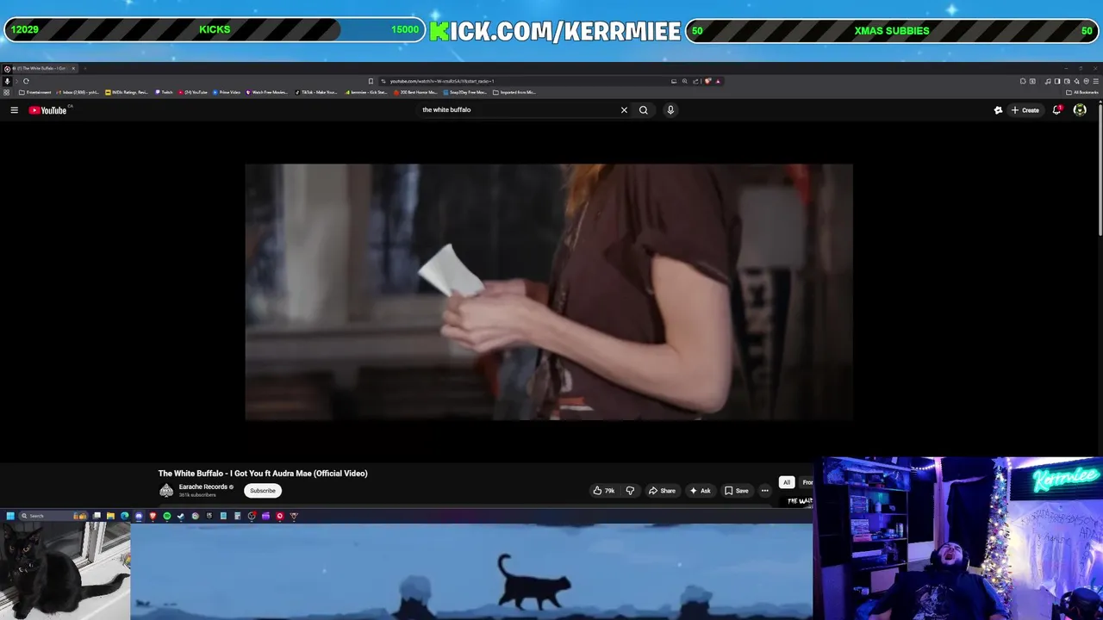Like the video (79k thumbs up)
This screenshot has width=1103, height=620.
point(604,491)
